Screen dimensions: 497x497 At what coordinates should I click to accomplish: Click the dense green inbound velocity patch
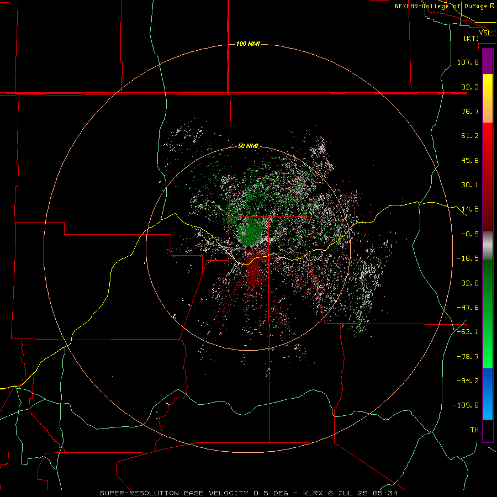coord(250,233)
